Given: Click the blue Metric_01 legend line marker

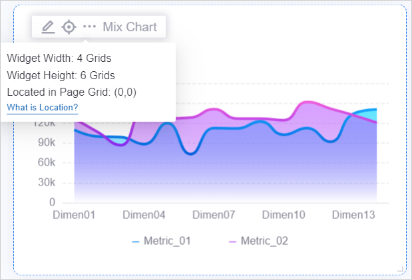Looking at the screenshot, I should [136, 241].
